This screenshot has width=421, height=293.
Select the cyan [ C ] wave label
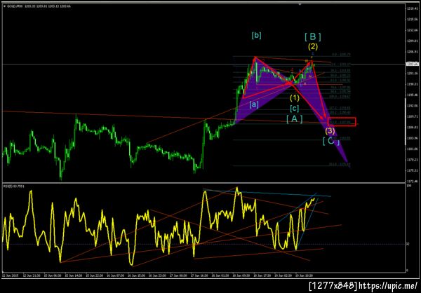pos(331,141)
